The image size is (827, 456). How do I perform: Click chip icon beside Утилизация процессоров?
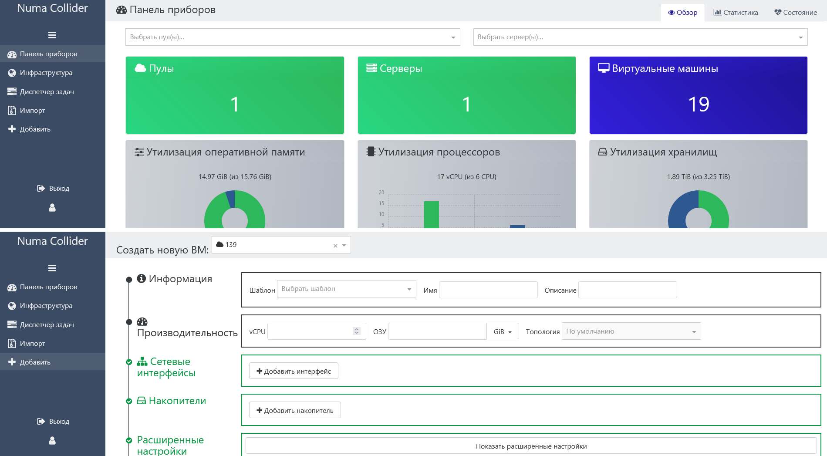(371, 152)
